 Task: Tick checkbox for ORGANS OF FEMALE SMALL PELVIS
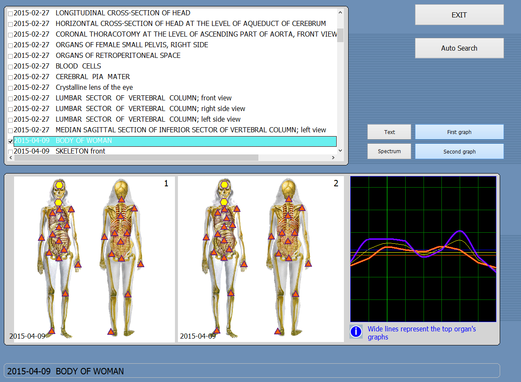pos(11,46)
